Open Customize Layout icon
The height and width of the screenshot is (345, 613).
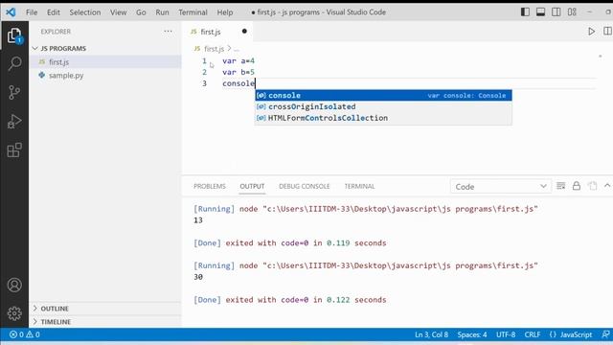(573, 12)
